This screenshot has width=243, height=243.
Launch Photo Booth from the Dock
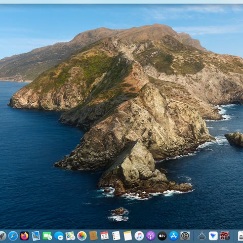(x=225, y=236)
